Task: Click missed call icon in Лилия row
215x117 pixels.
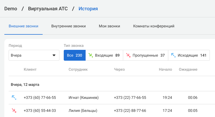Action: click(14, 110)
